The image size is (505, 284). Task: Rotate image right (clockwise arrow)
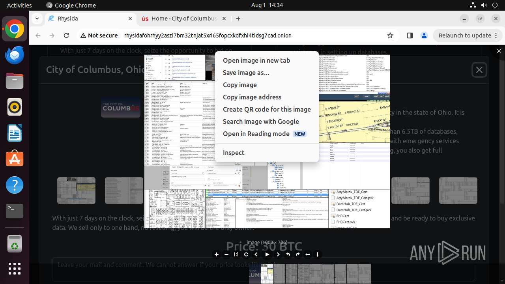(x=298, y=254)
